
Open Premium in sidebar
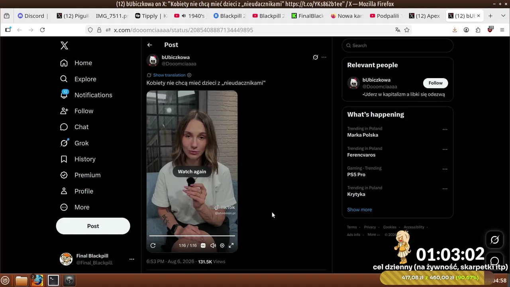(80, 175)
